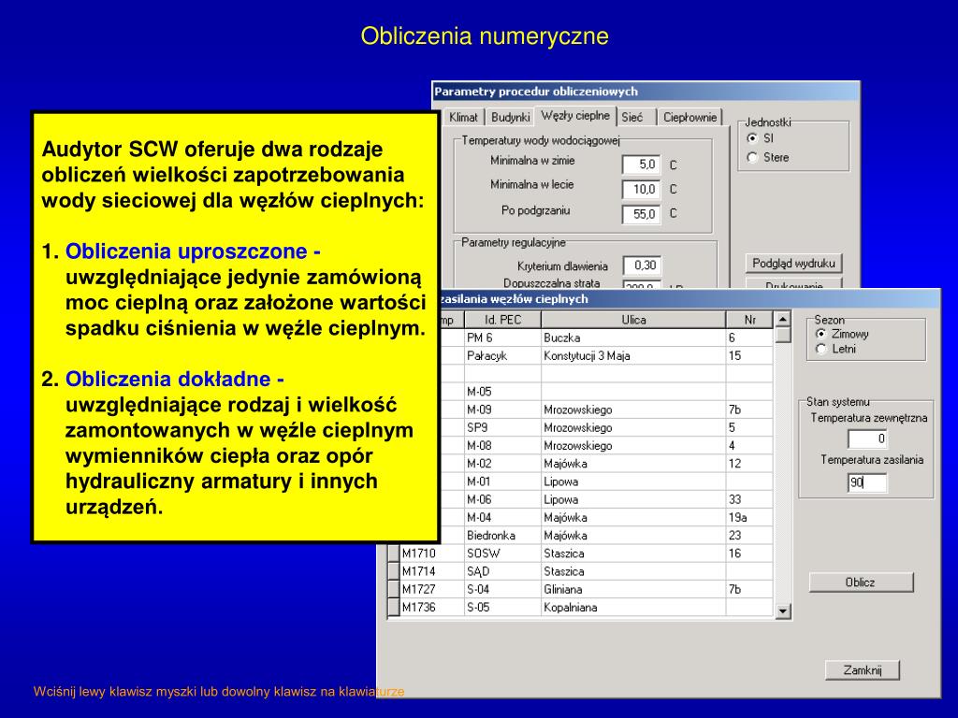Select the row header button beside M1736
This screenshot has width=958, height=718.
coord(394,608)
